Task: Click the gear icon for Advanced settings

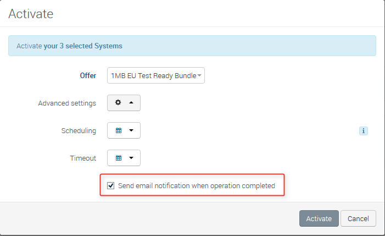Action: pos(118,103)
